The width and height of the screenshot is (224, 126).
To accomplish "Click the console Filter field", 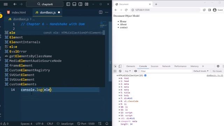I will [x=166, y=71].
